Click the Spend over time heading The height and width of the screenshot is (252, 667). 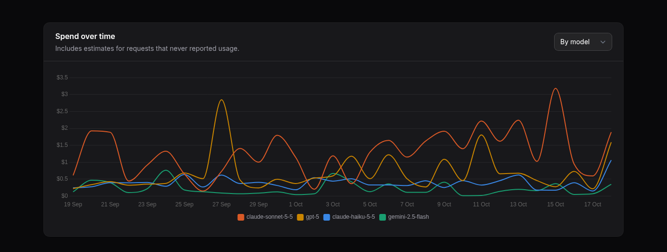(85, 37)
